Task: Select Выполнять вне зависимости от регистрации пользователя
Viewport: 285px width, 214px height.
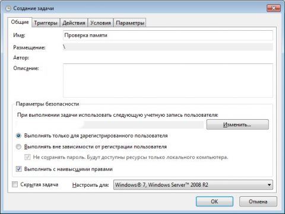Action: pos(18,146)
